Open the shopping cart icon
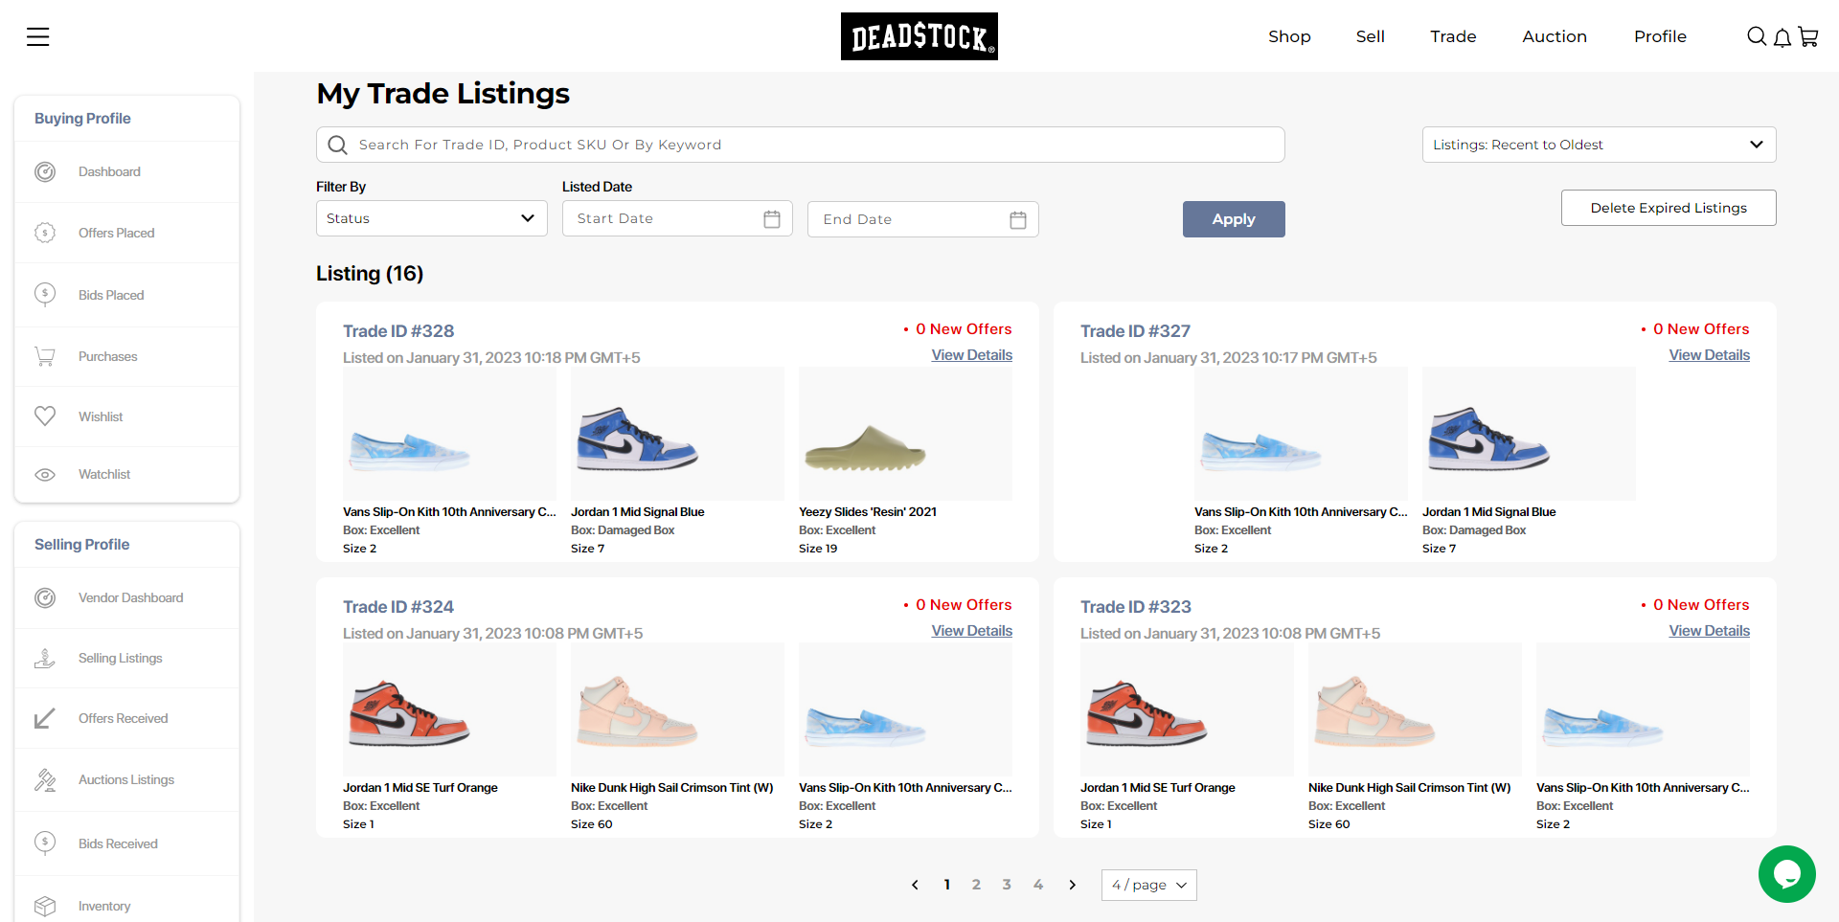 pyautogui.click(x=1808, y=36)
